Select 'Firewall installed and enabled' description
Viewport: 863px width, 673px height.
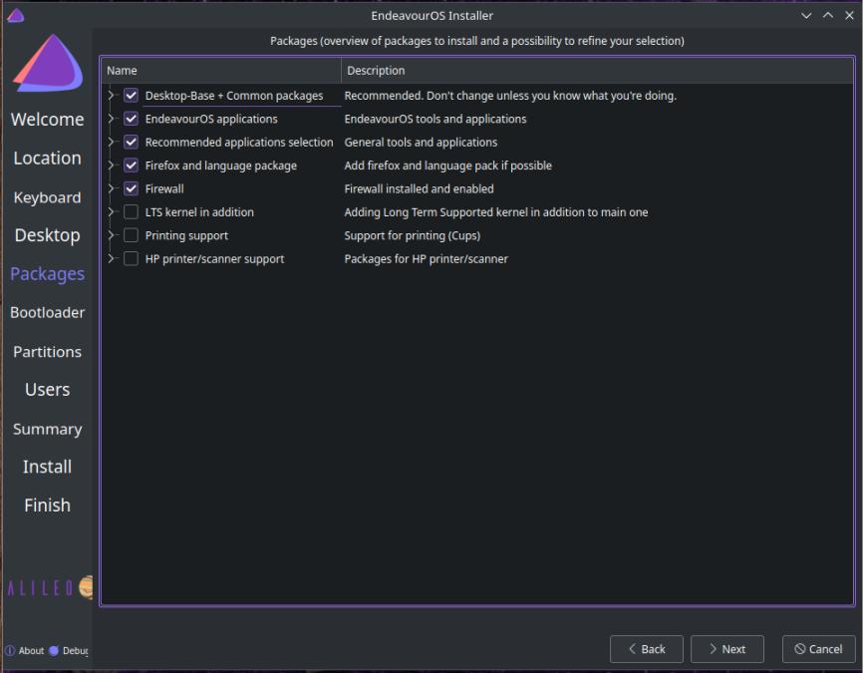(419, 188)
